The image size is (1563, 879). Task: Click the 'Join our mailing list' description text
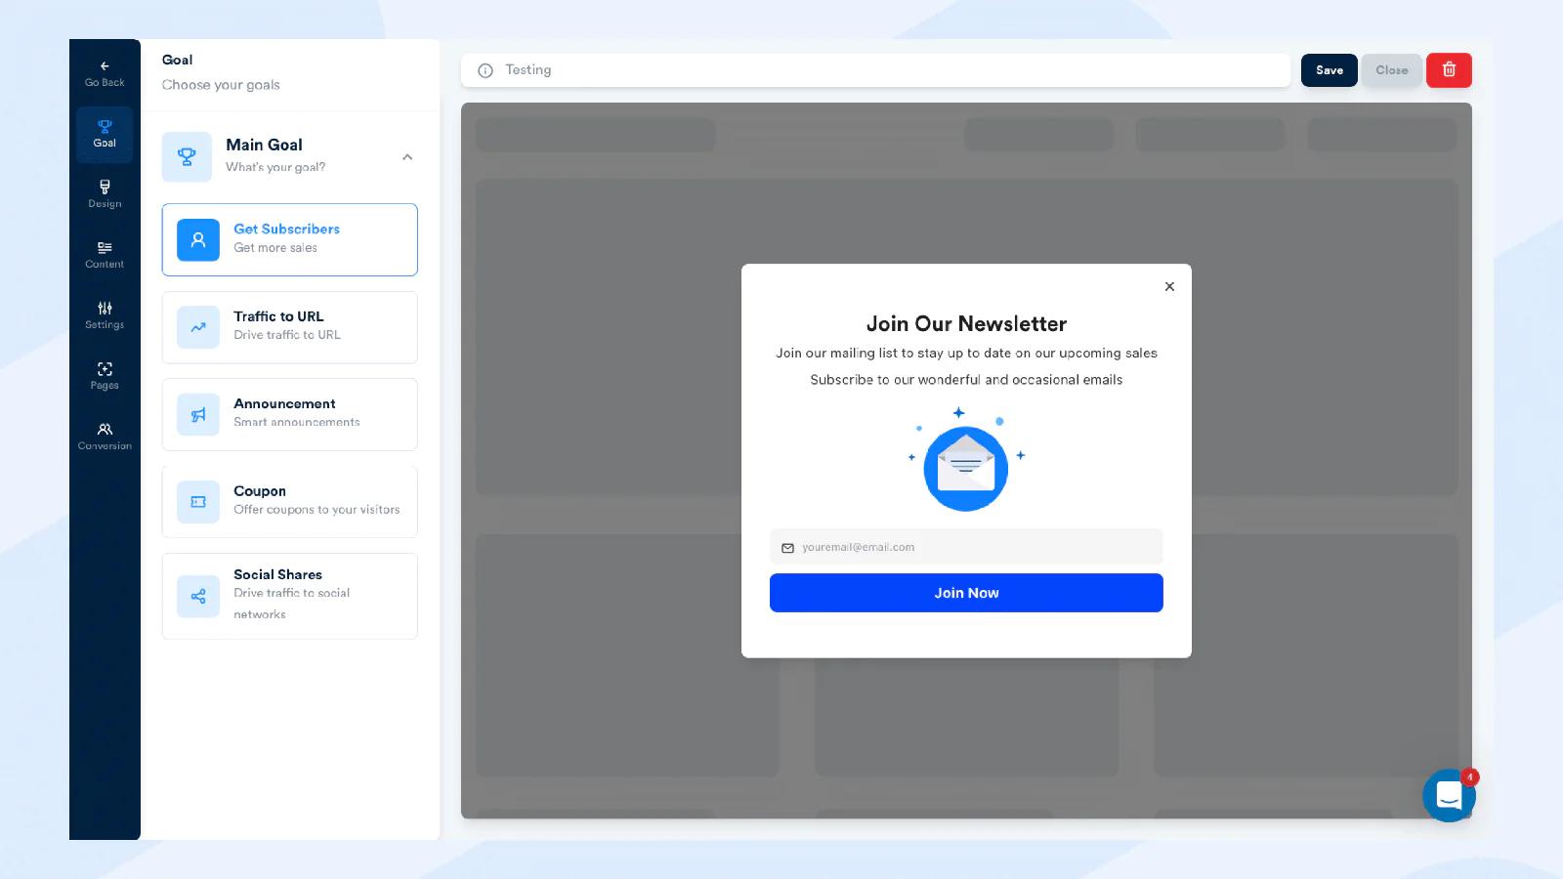coord(966,354)
